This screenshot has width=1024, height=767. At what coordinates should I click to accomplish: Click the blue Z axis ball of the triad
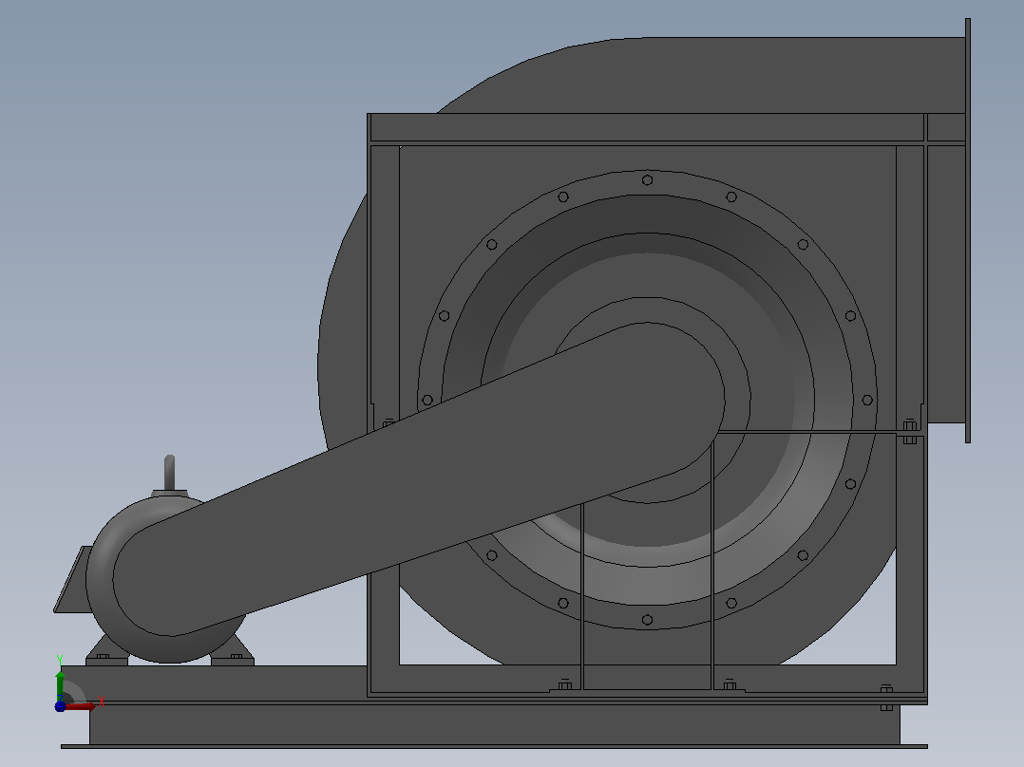coord(60,706)
